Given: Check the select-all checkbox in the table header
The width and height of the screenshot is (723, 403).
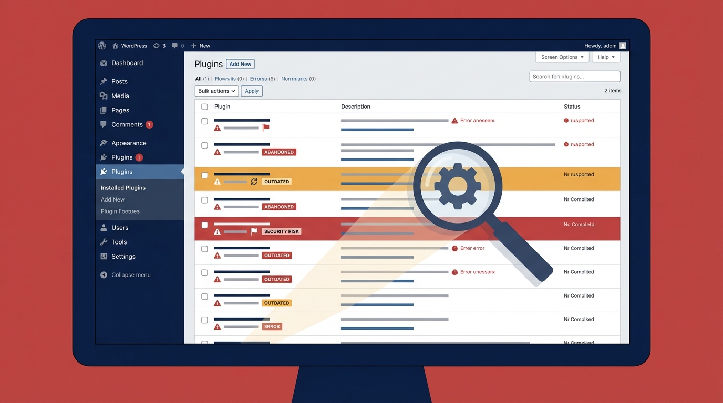Looking at the screenshot, I should point(204,107).
